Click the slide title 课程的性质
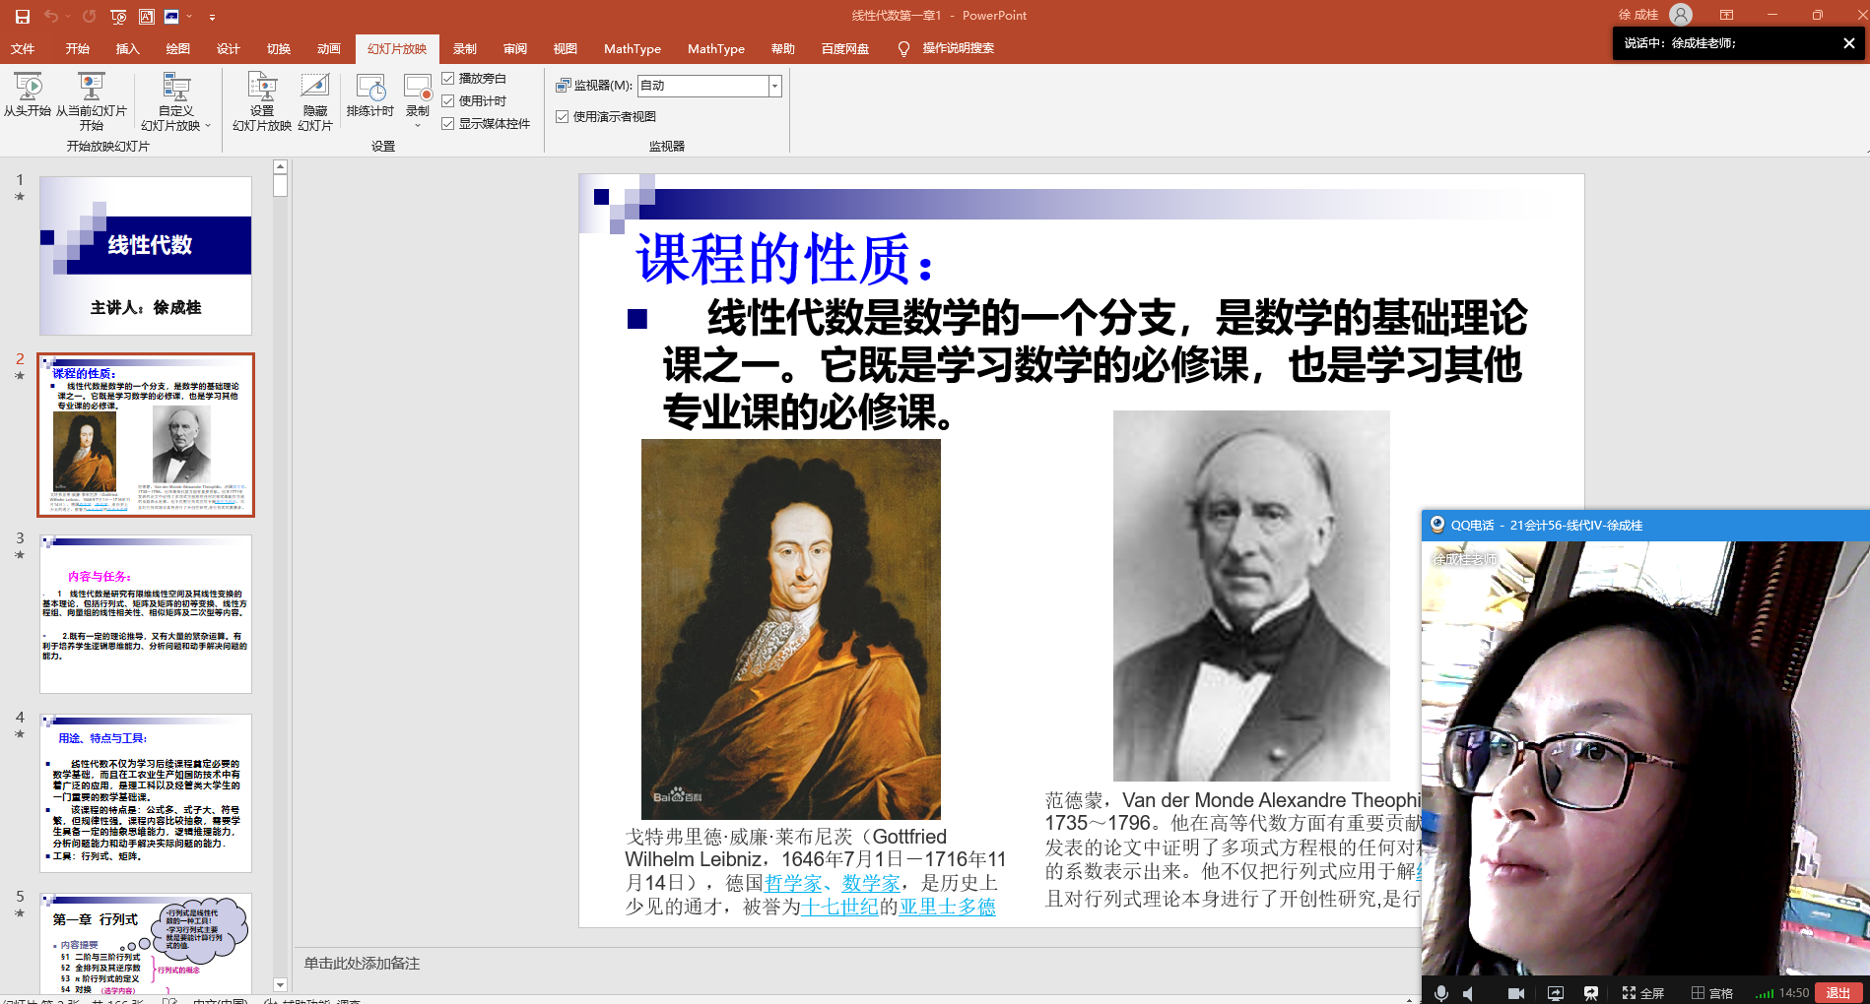The width and height of the screenshot is (1870, 1004). [x=784, y=260]
